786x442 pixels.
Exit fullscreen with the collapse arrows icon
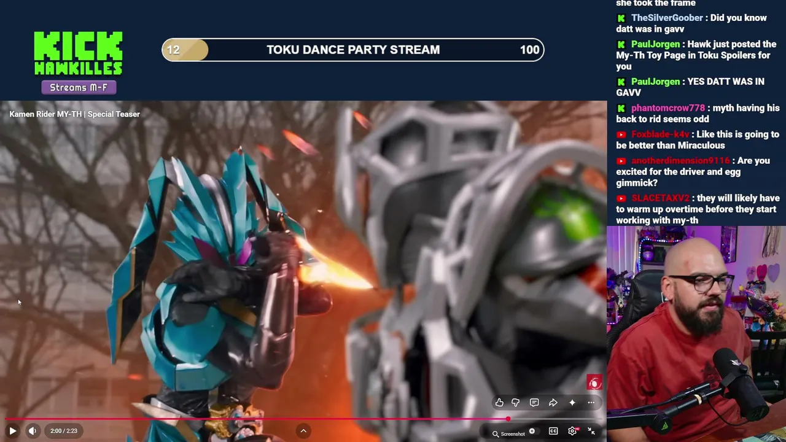click(591, 431)
